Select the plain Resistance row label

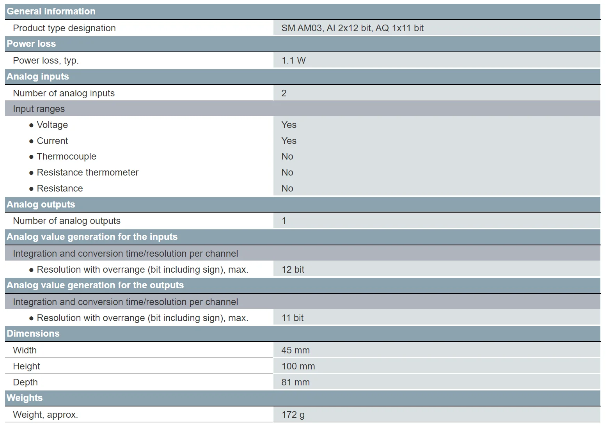click(x=60, y=188)
